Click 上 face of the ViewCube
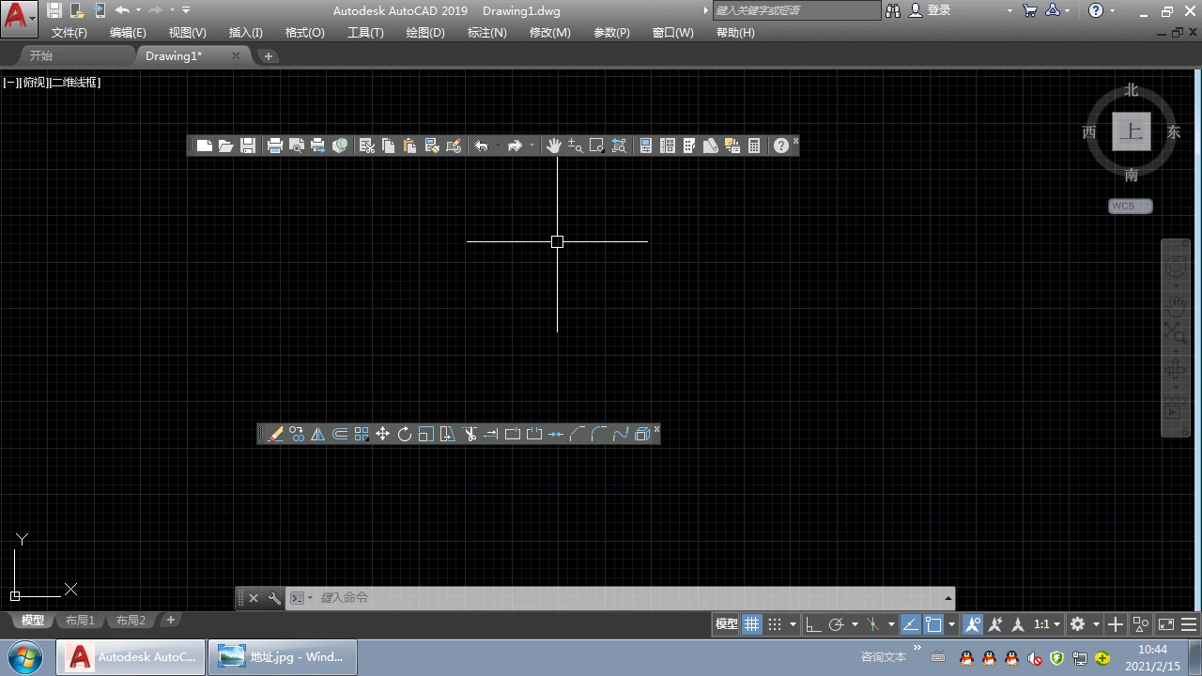This screenshot has width=1202, height=676. [x=1132, y=131]
